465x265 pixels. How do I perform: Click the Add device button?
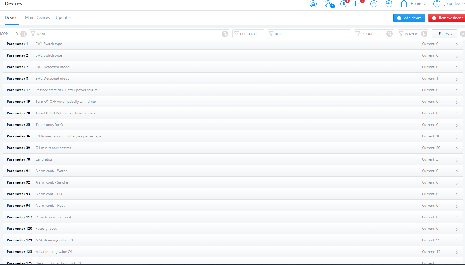[x=409, y=18]
